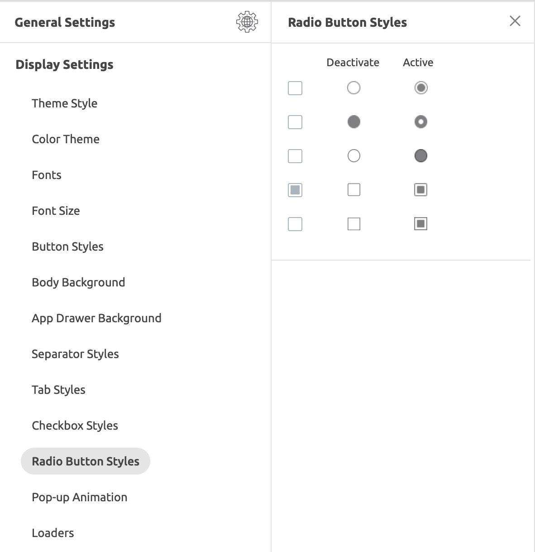Open Color Theme settings

coord(66,139)
